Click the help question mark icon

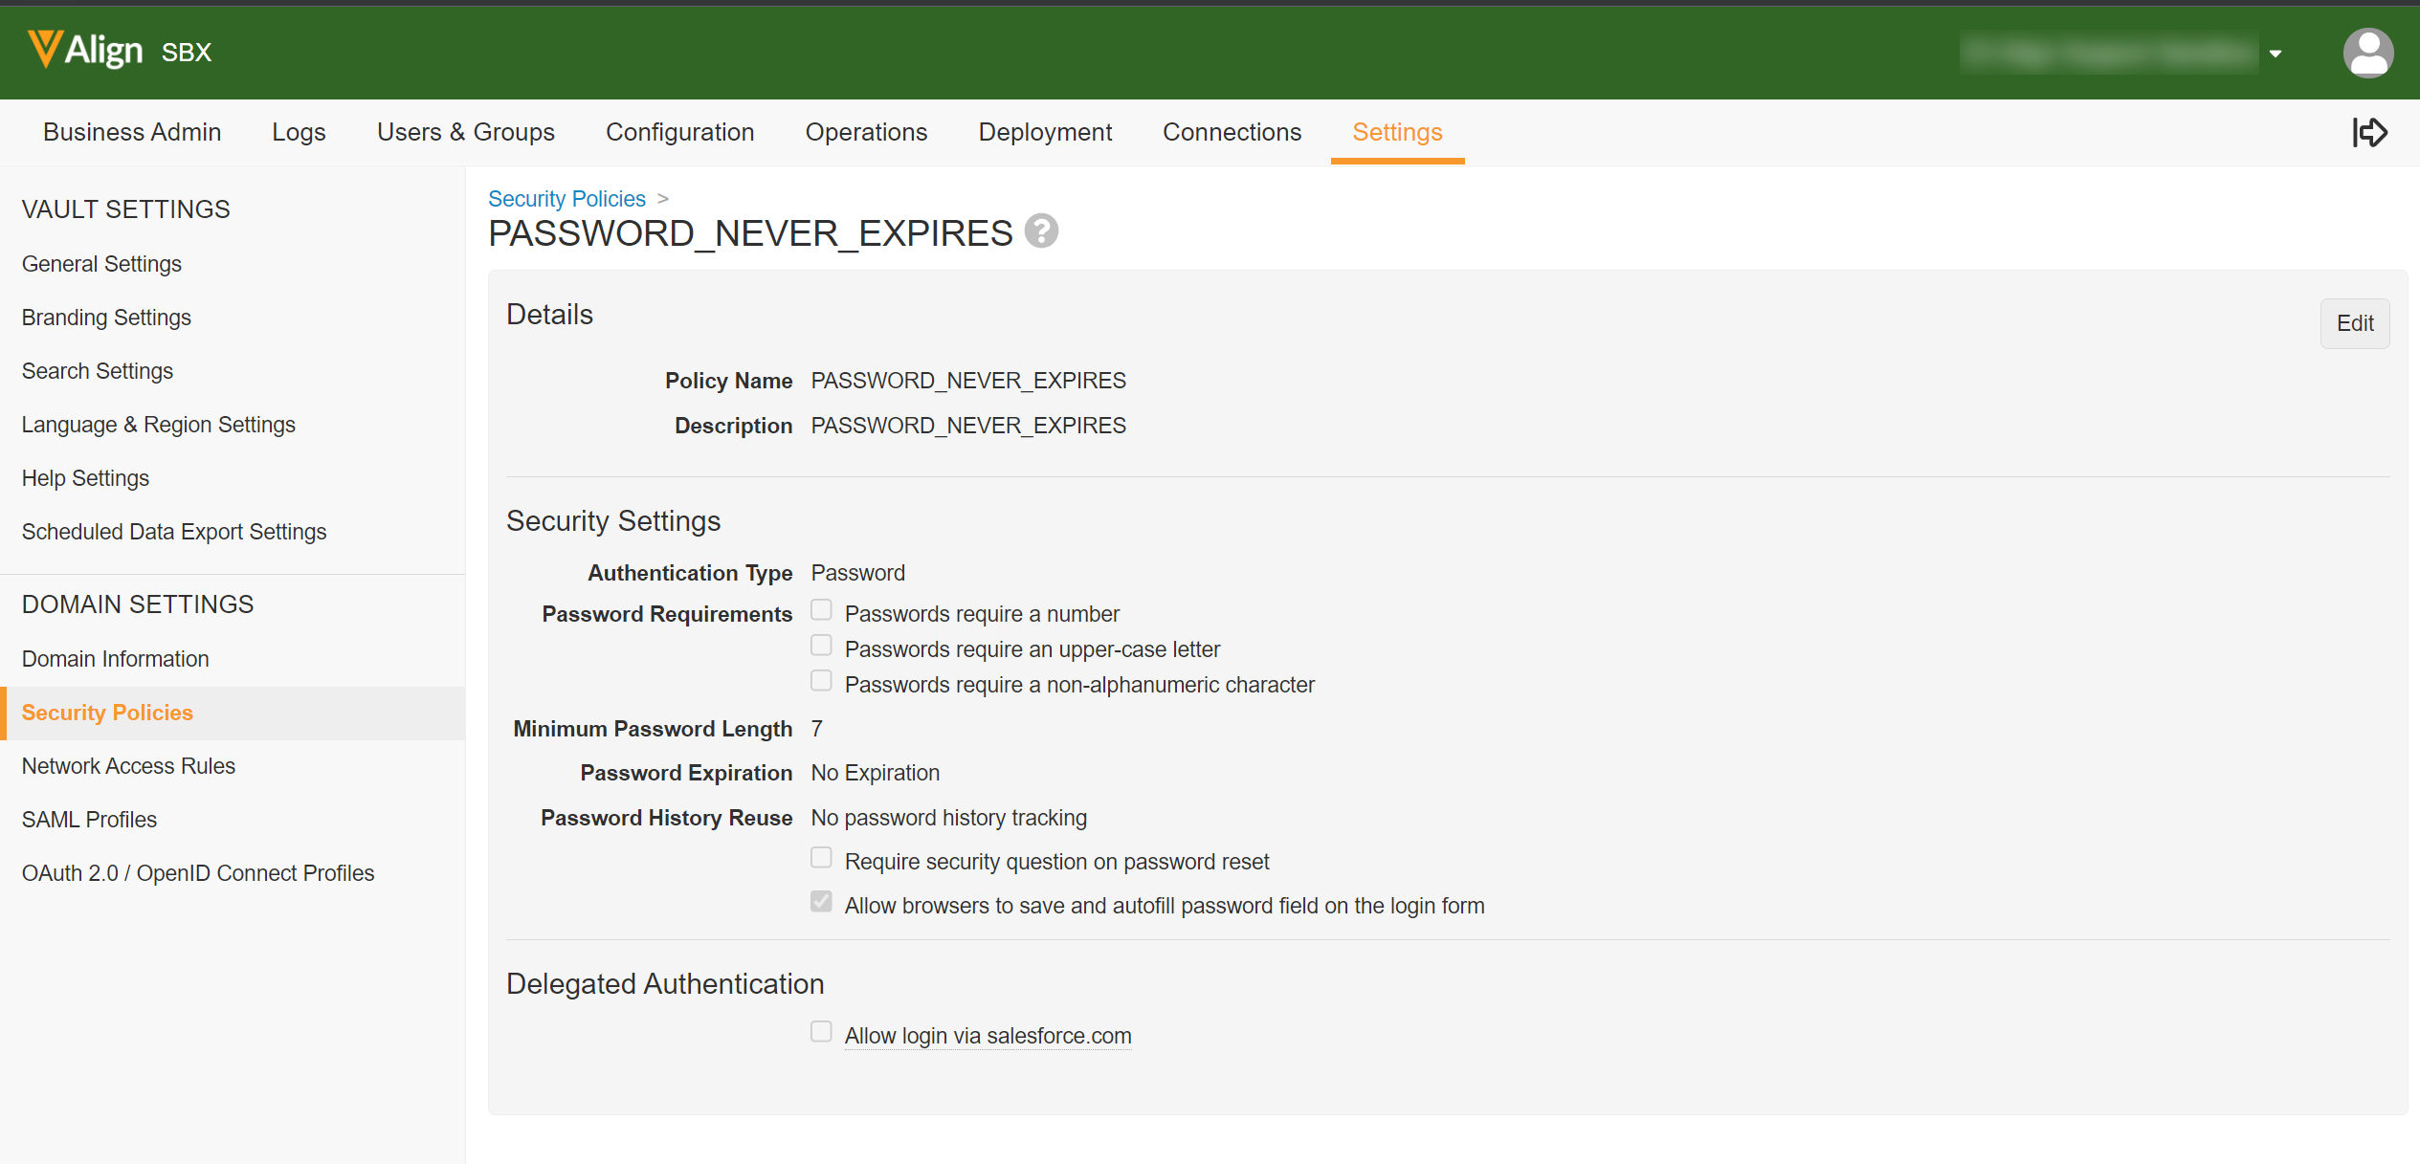1041,231
